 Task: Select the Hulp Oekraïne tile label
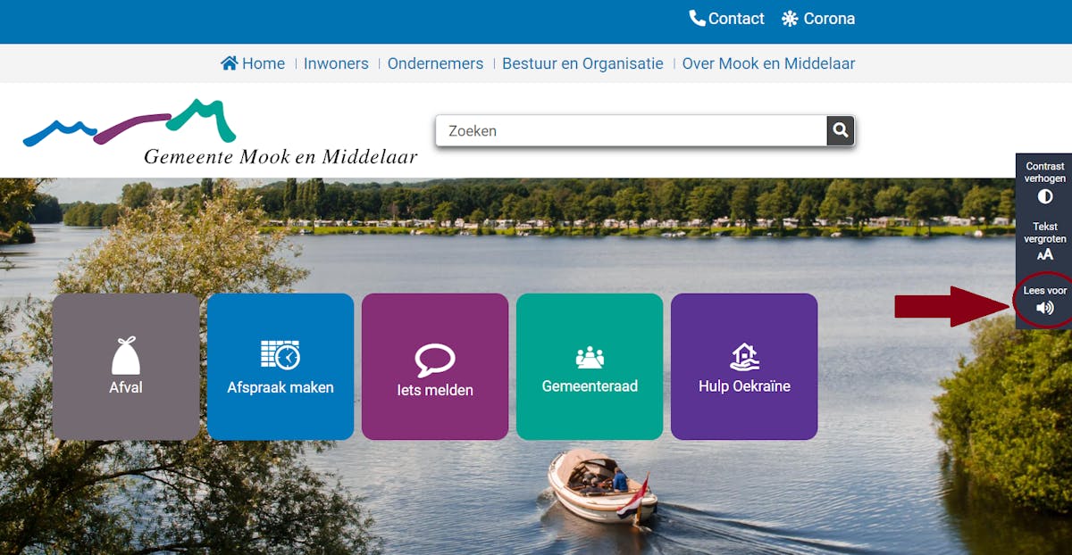(x=744, y=386)
